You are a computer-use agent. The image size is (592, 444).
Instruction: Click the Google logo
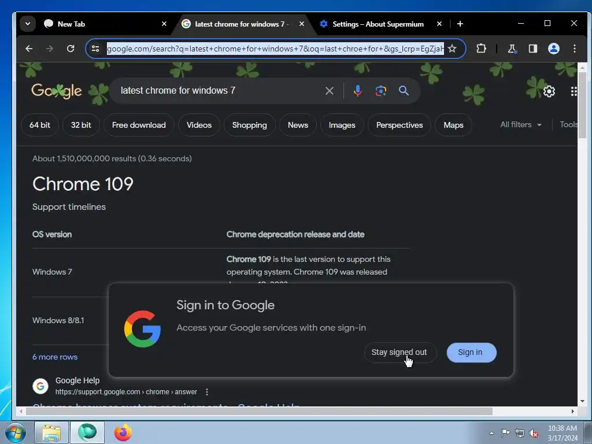(57, 91)
